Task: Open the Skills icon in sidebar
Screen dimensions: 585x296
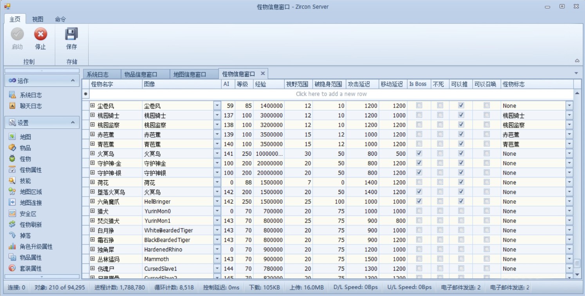Action: pos(13,181)
